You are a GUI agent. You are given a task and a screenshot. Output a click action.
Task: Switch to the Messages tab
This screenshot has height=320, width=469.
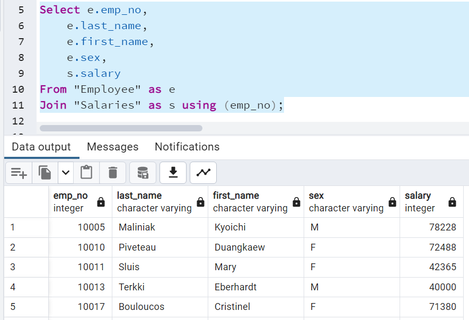point(112,147)
